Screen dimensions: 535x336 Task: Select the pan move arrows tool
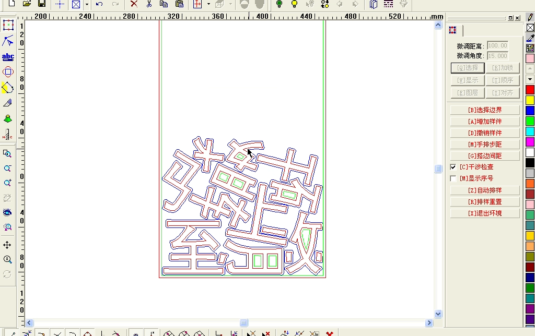coord(7,245)
